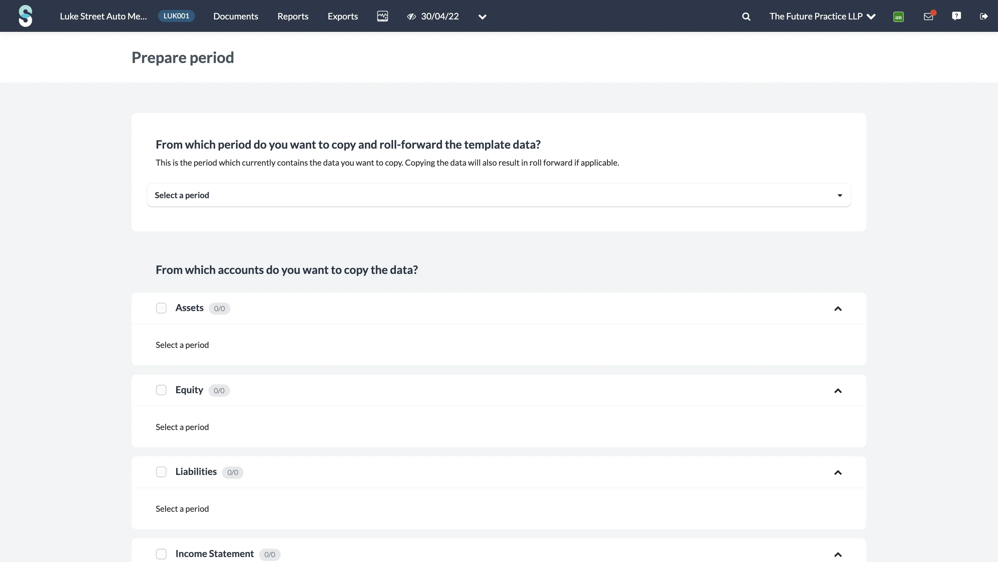Click the Income Statement 0/0 count badge
This screenshot has height=562, width=998.
pyautogui.click(x=270, y=555)
